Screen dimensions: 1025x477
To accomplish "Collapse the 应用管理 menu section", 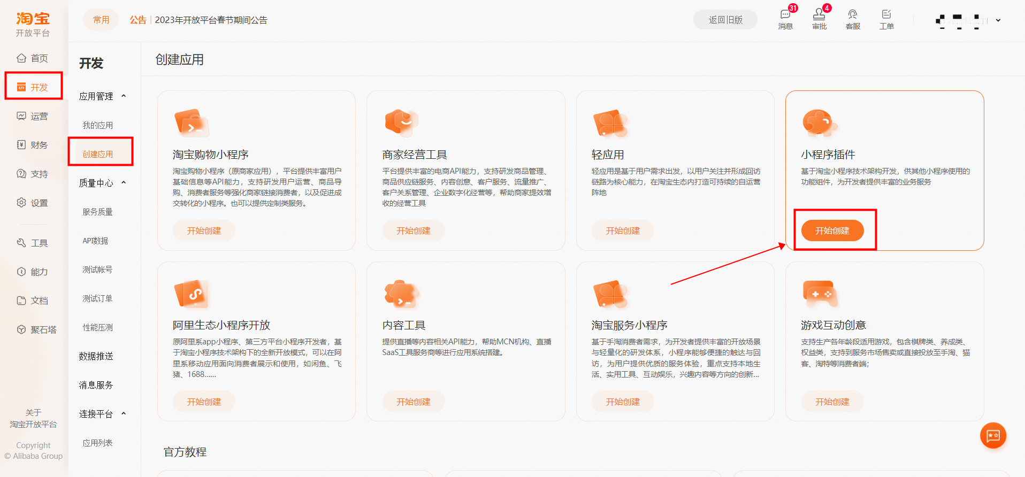I will click(124, 96).
